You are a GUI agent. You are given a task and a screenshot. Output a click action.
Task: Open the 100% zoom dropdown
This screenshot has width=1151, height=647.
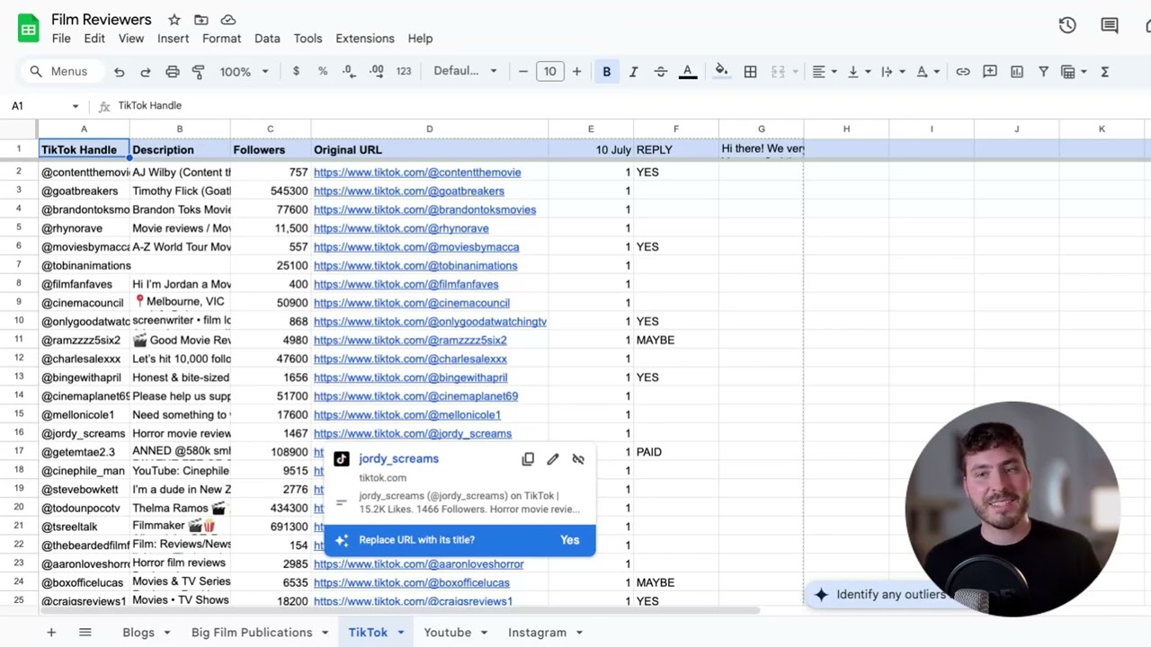coord(245,72)
